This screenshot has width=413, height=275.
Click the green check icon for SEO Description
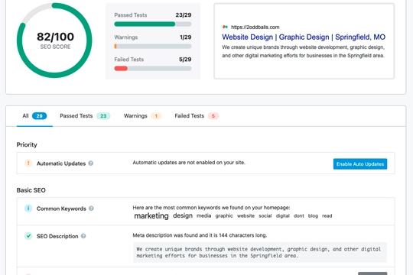pos(28,236)
